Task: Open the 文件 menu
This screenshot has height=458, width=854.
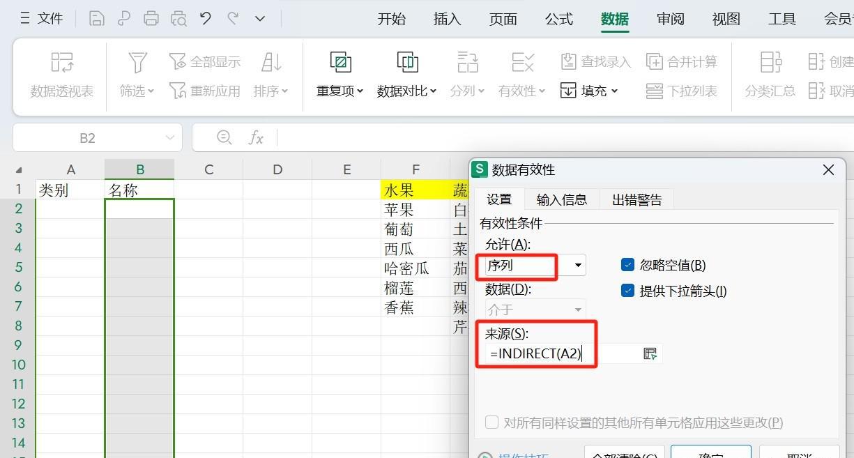Action: [50, 19]
